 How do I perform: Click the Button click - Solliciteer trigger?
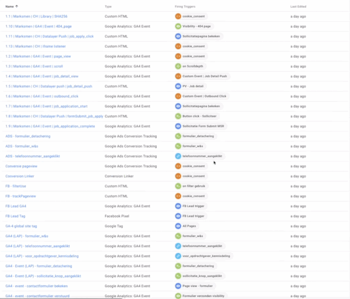(197, 116)
